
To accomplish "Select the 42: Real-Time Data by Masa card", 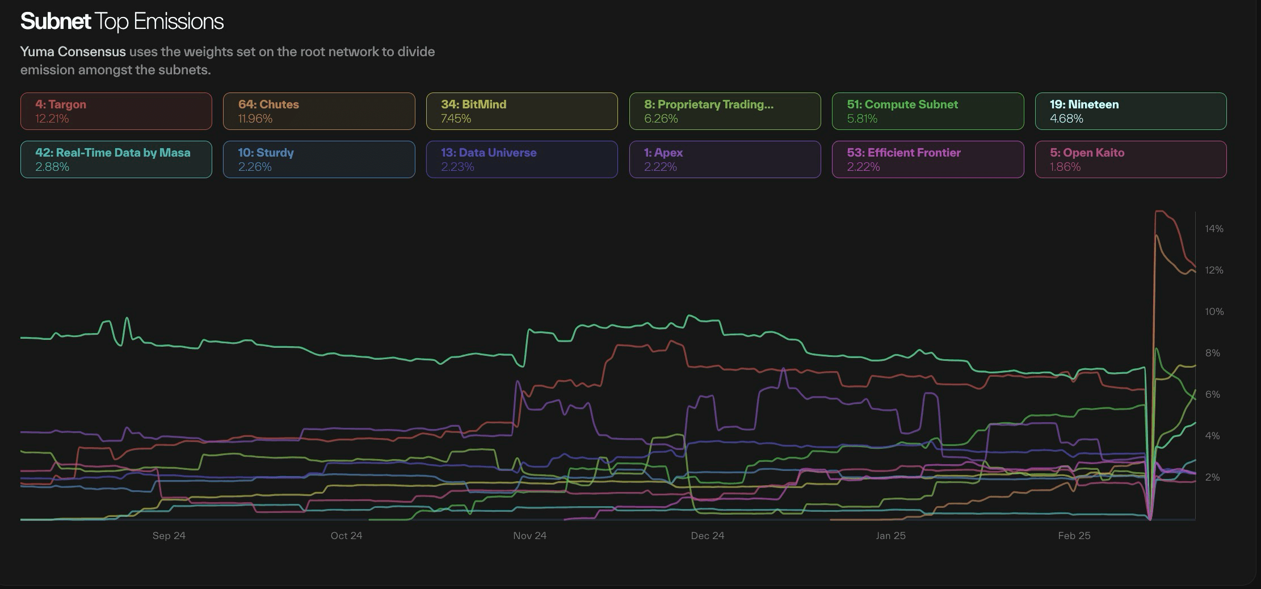I will (x=116, y=159).
